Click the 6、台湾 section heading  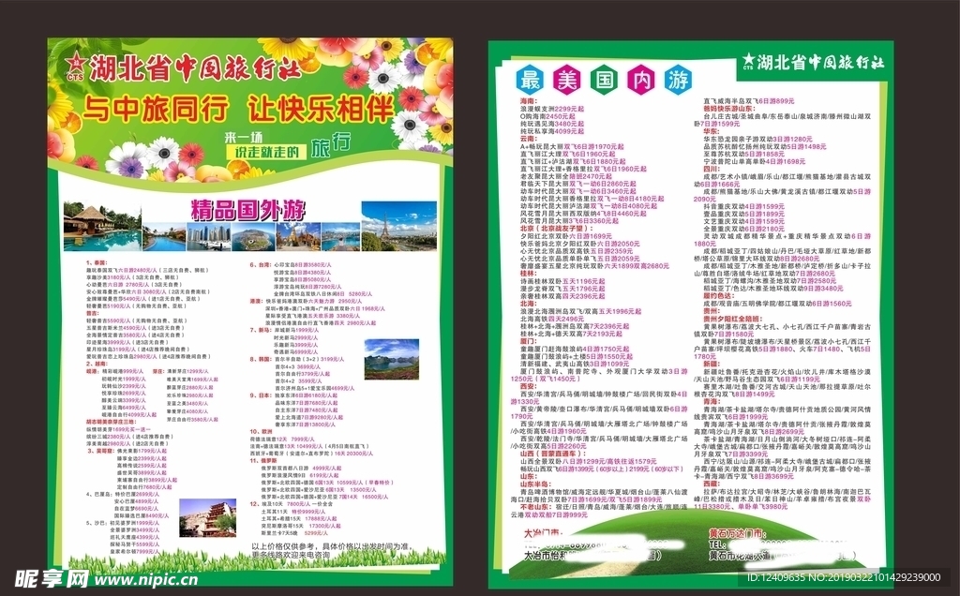click(x=260, y=265)
